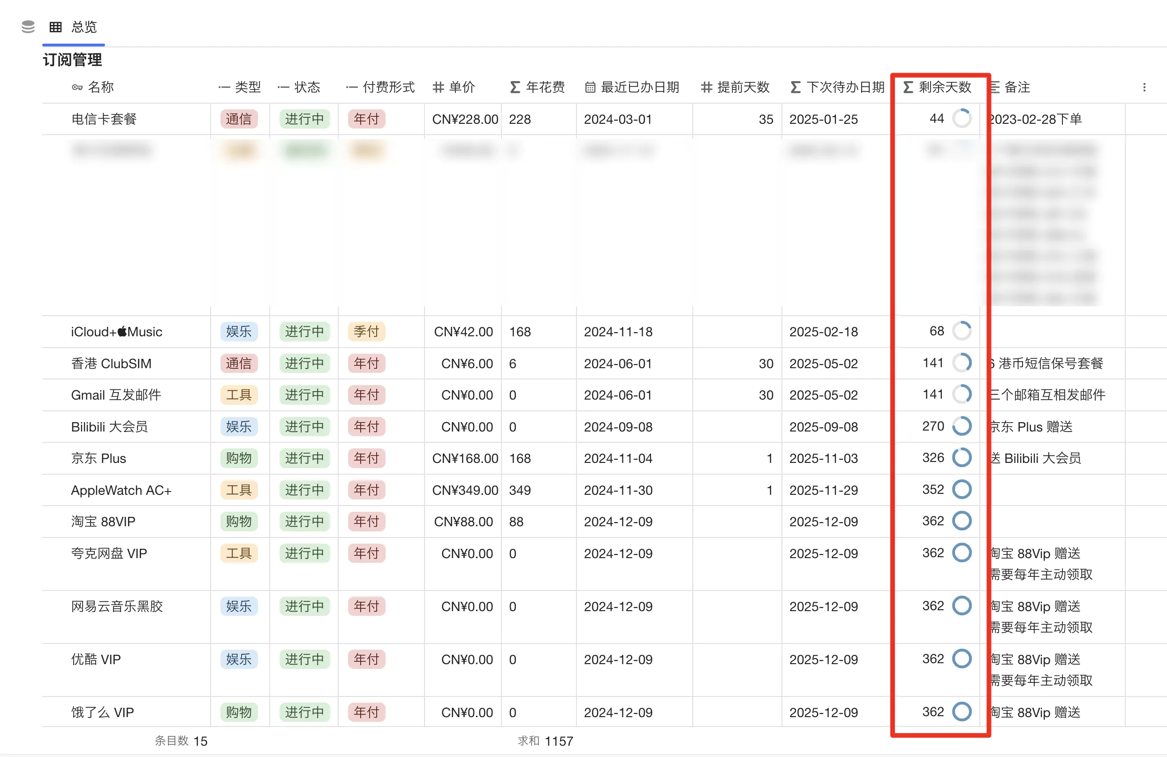This screenshot has height=757, width=1167.
Task: Click the sigma icon of 年花费 column
Action: point(515,88)
